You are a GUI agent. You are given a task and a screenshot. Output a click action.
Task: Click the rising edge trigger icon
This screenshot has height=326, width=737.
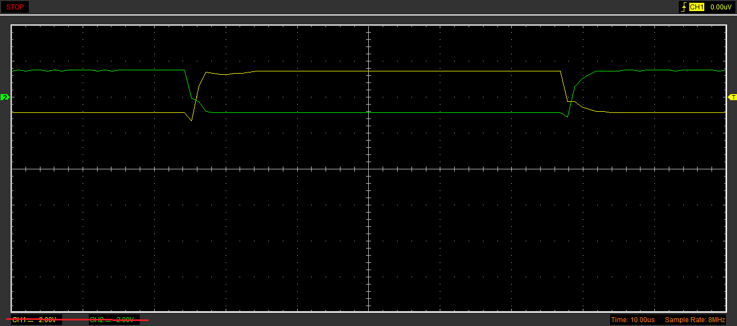tap(683, 7)
